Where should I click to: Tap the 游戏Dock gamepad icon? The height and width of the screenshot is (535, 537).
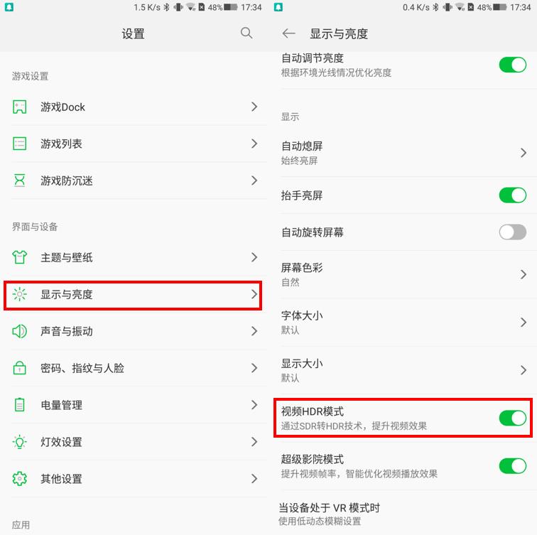click(19, 107)
